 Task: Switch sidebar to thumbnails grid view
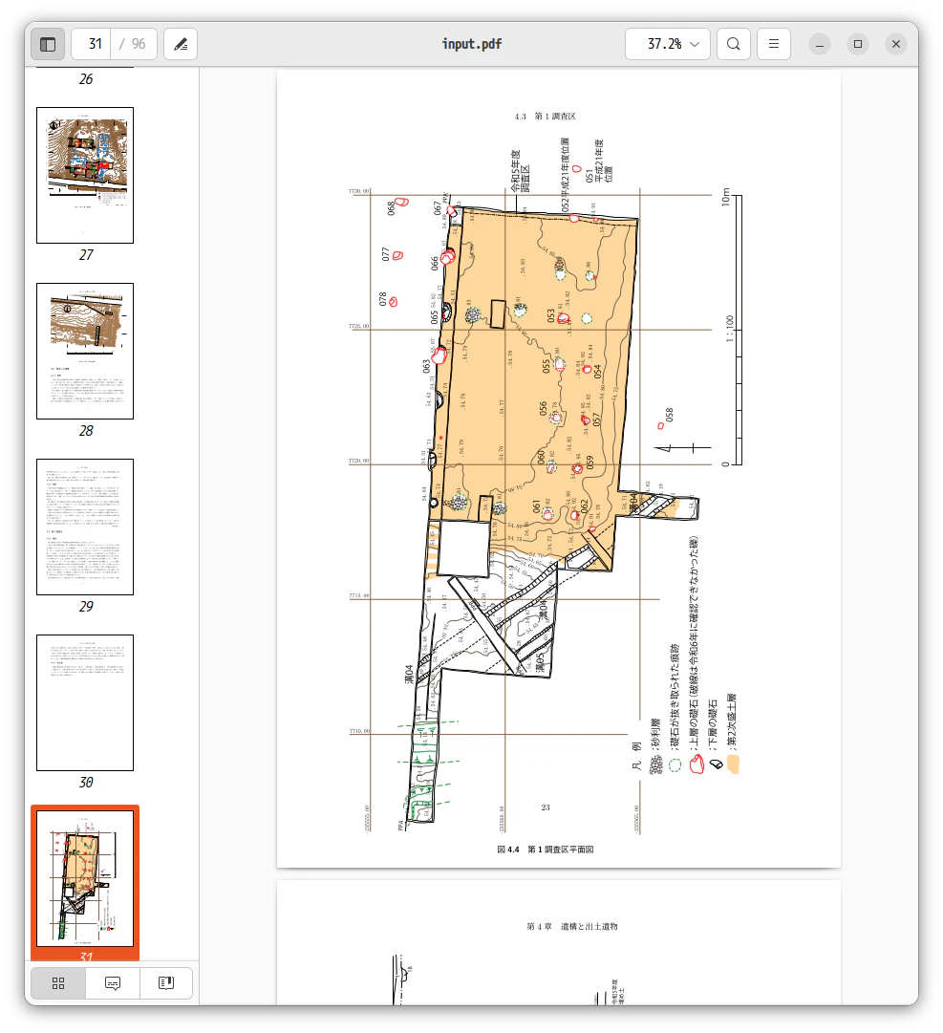point(58,983)
